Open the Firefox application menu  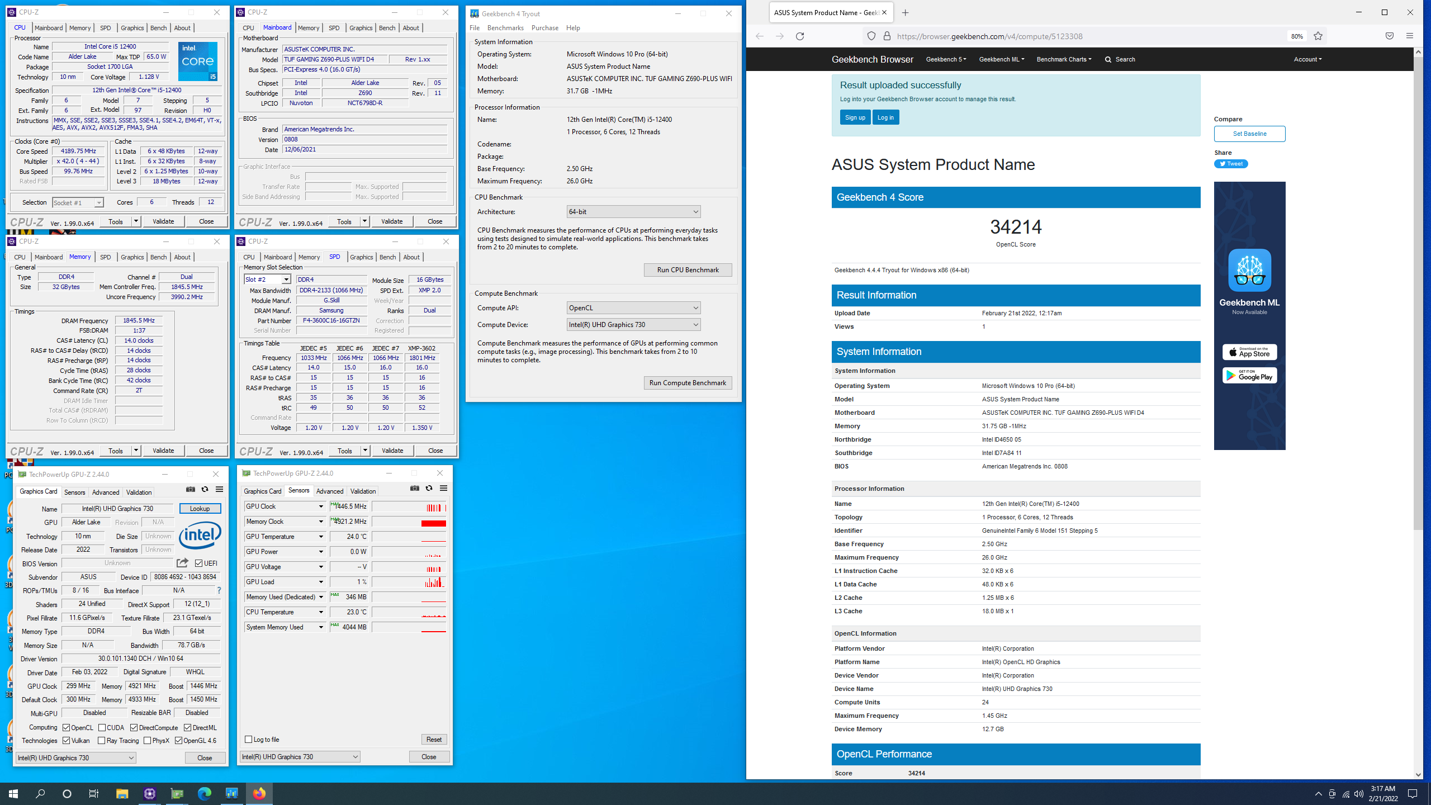pos(1410,36)
